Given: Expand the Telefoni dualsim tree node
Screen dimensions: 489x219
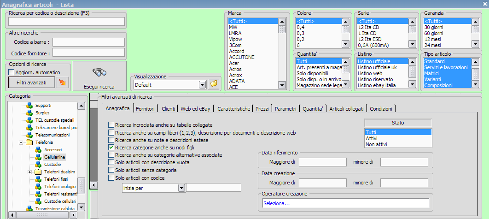Looking at the screenshot, I should click(29, 172).
